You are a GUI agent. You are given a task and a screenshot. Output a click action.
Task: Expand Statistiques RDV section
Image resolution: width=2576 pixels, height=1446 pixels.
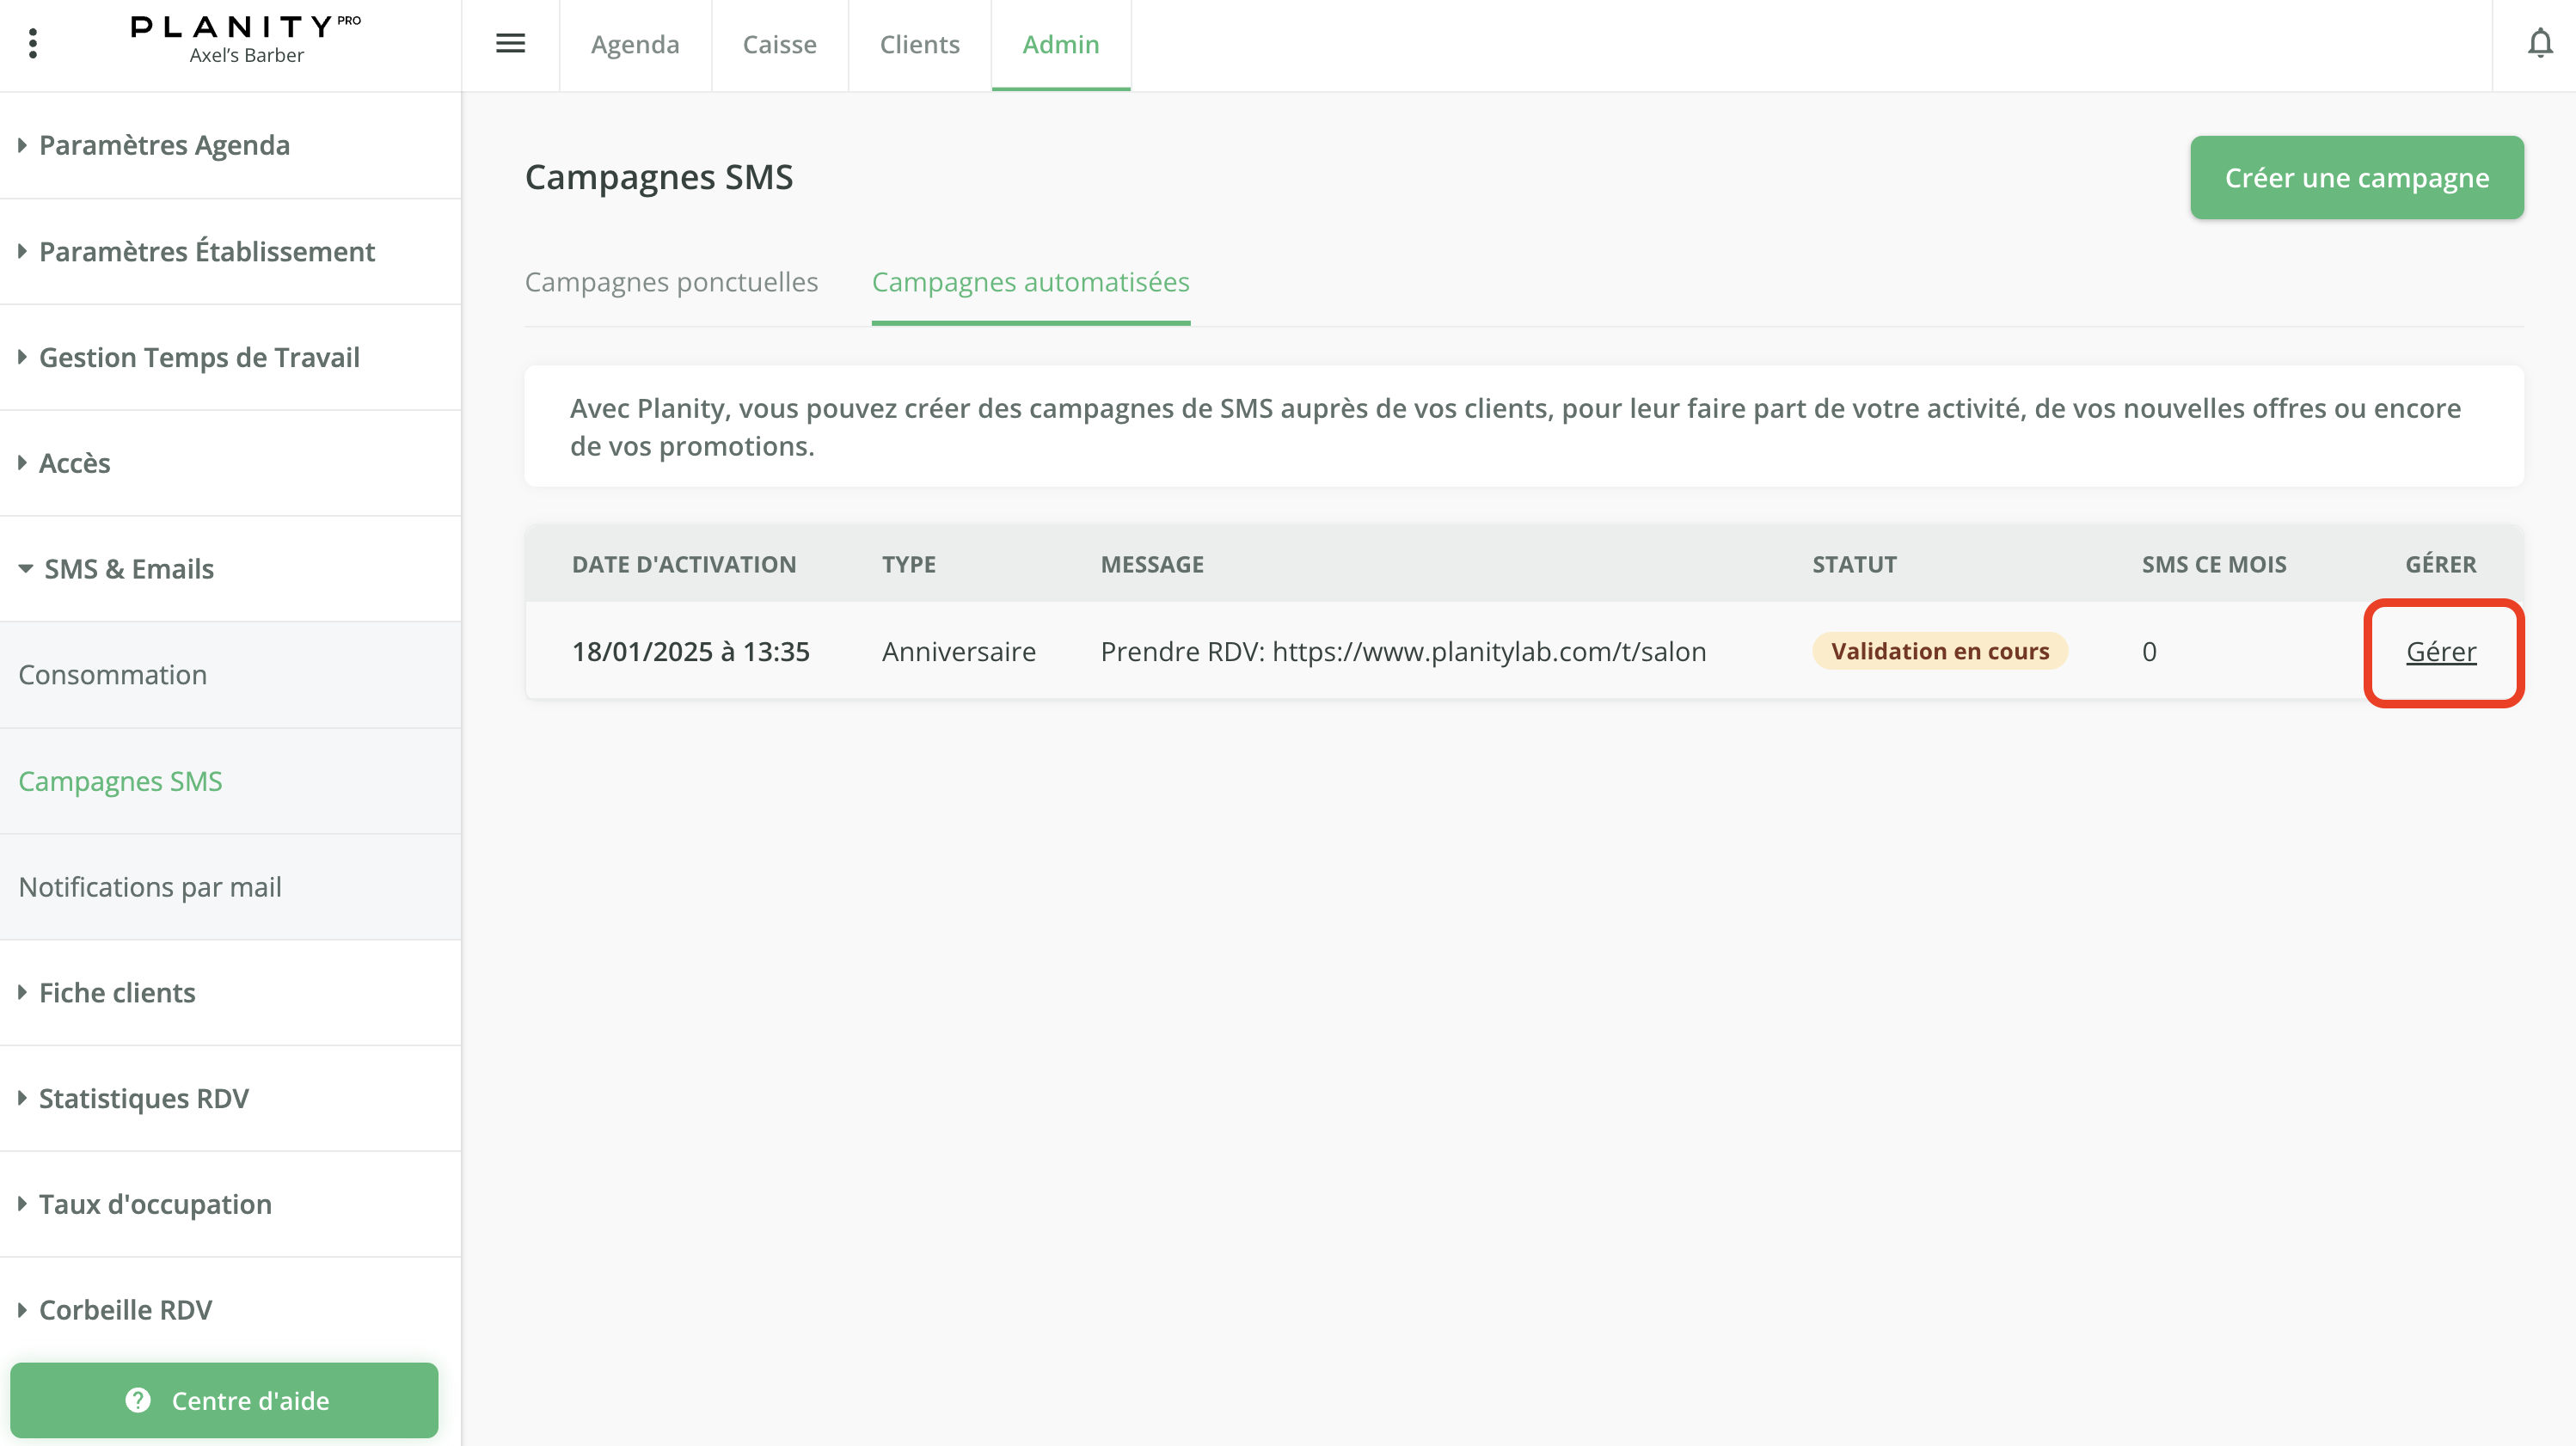[x=143, y=1098]
